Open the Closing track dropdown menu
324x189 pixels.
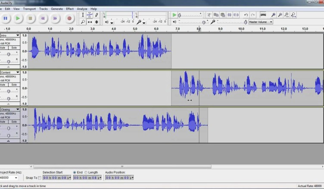click(x=18, y=110)
